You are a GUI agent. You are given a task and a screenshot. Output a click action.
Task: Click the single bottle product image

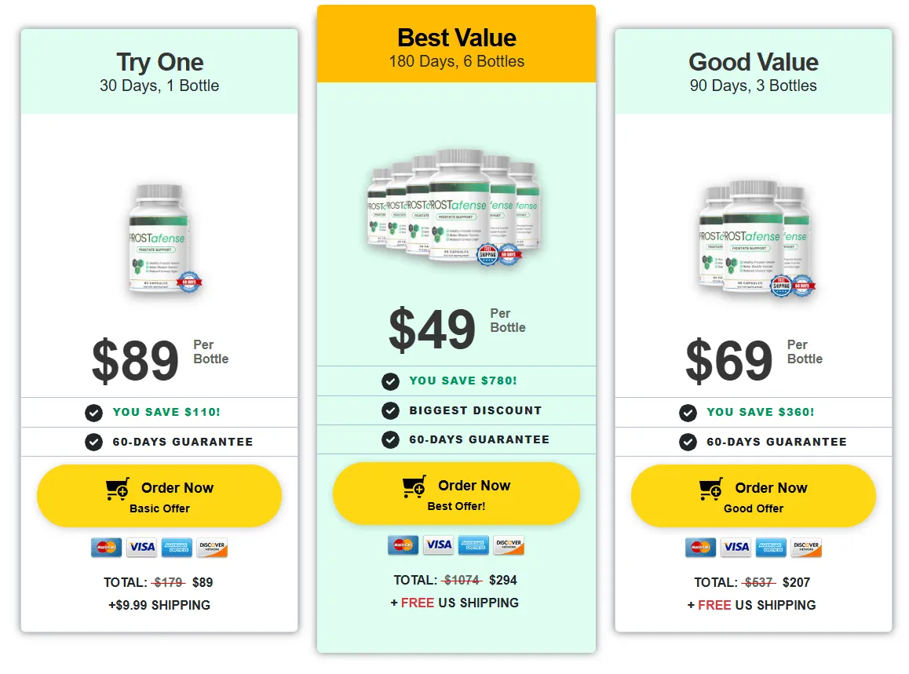click(164, 239)
